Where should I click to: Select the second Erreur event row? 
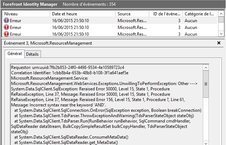click(110, 27)
